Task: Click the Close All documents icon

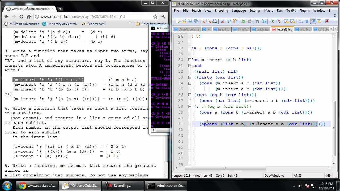Action: pyautogui.click(x=209, y=21)
